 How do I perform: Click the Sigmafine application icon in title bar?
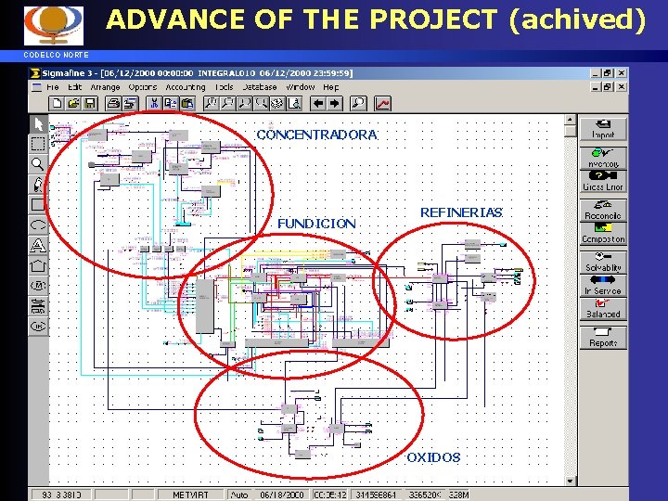point(35,73)
